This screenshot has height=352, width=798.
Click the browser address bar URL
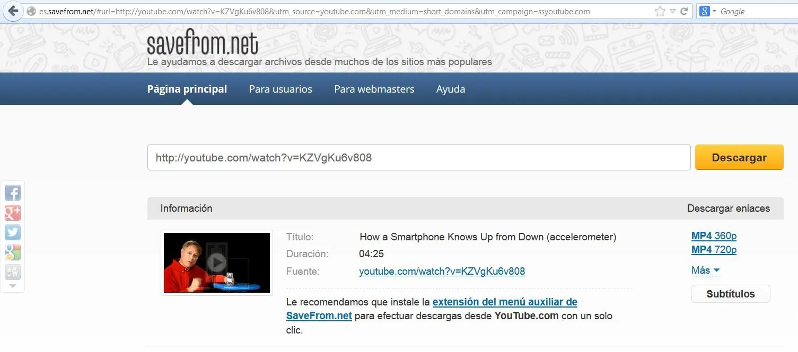click(314, 11)
